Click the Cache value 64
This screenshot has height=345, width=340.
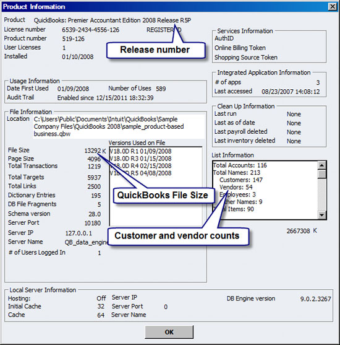(x=101, y=315)
